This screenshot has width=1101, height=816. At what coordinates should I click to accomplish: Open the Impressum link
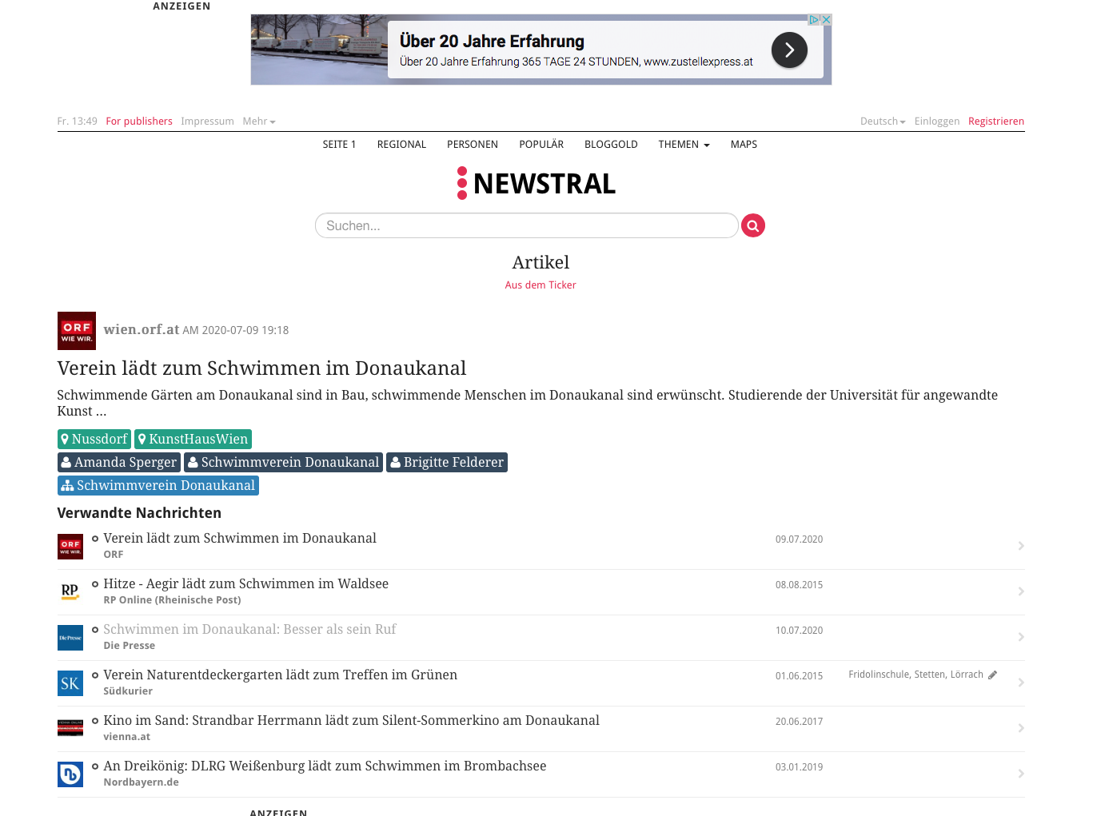click(207, 121)
